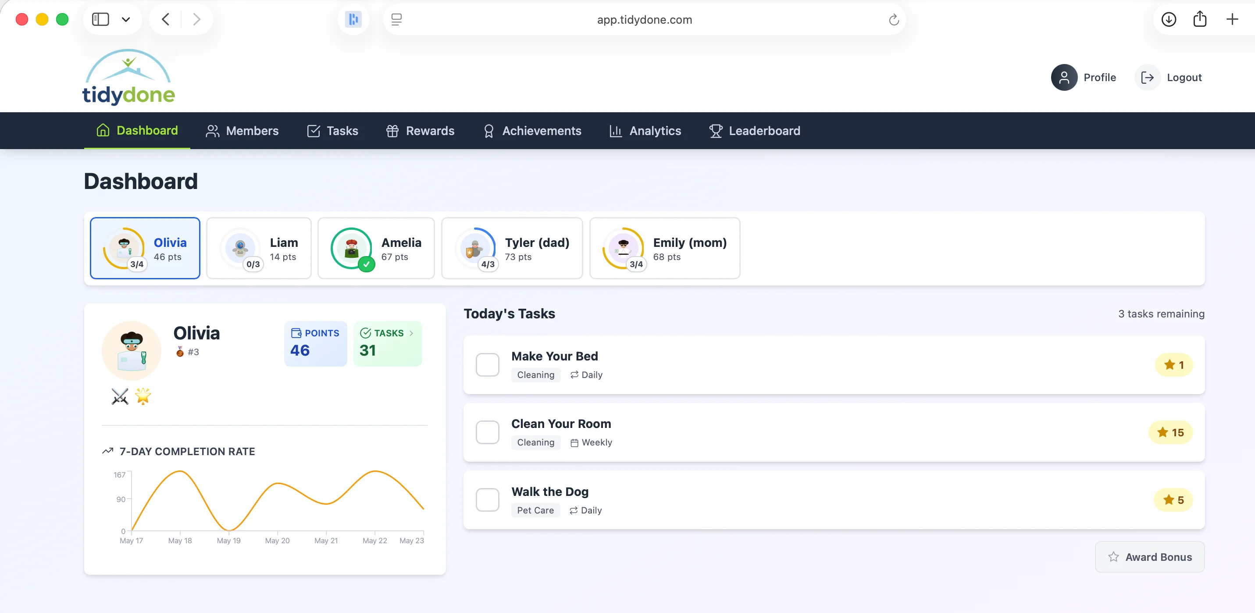The width and height of the screenshot is (1255, 613).
Task: Toggle the Safari sidebar icon
Action: [x=100, y=19]
